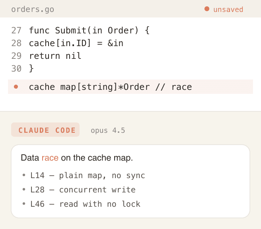The height and width of the screenshot is (229, 261).
Task: Click the return nil code line
Action: [55, 56]
